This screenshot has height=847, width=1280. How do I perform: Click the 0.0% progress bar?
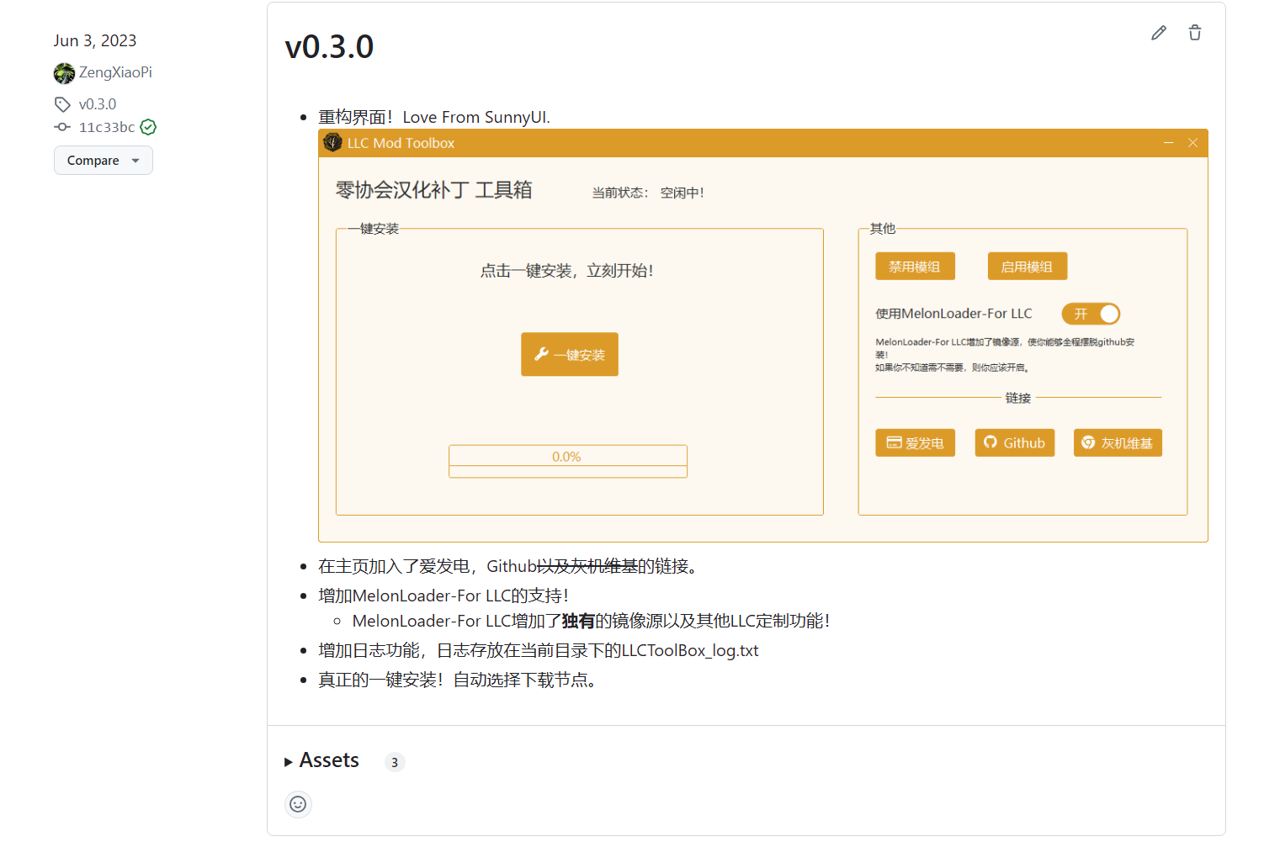(x=567, y=461)
